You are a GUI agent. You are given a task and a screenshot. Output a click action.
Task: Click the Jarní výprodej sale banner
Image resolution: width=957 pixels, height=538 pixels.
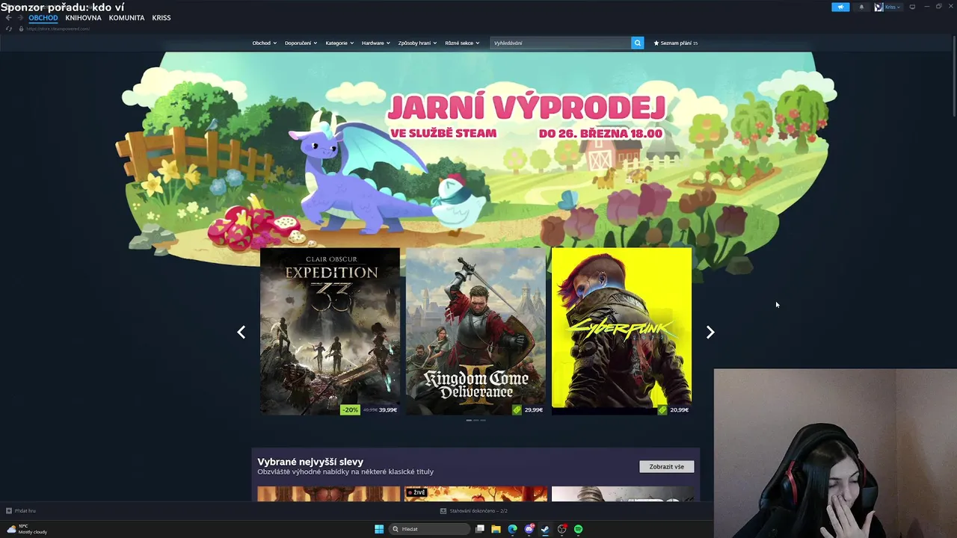(476, 149)
